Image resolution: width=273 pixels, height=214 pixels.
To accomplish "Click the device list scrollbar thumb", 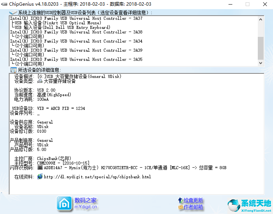I will 260,48.
